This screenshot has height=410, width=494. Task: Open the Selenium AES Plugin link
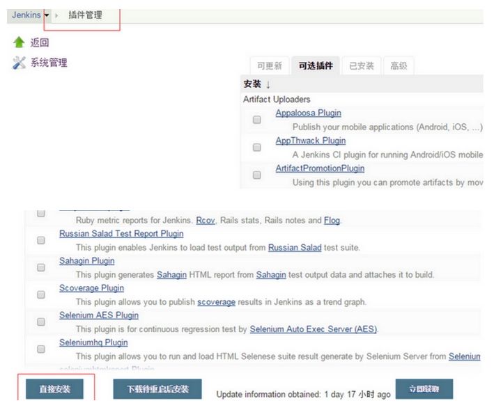(x=99, y=315)
